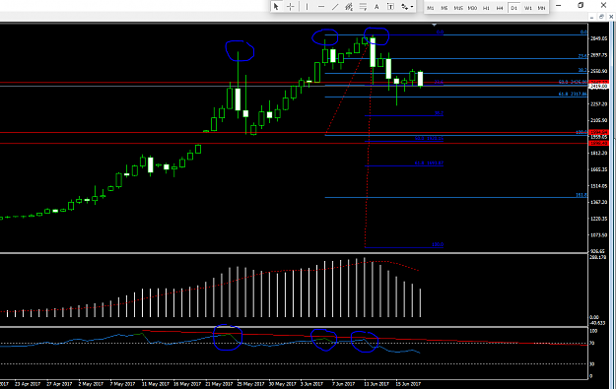Click the 1812.20 price scale label
Image resolution: width=616 pixels, height=389 pixels.
tap(598, 153)
